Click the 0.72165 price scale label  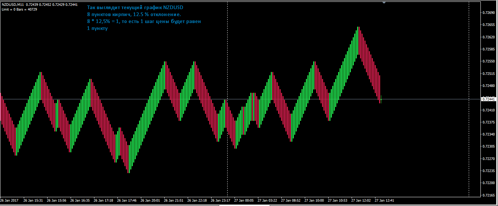click(489, 196)
